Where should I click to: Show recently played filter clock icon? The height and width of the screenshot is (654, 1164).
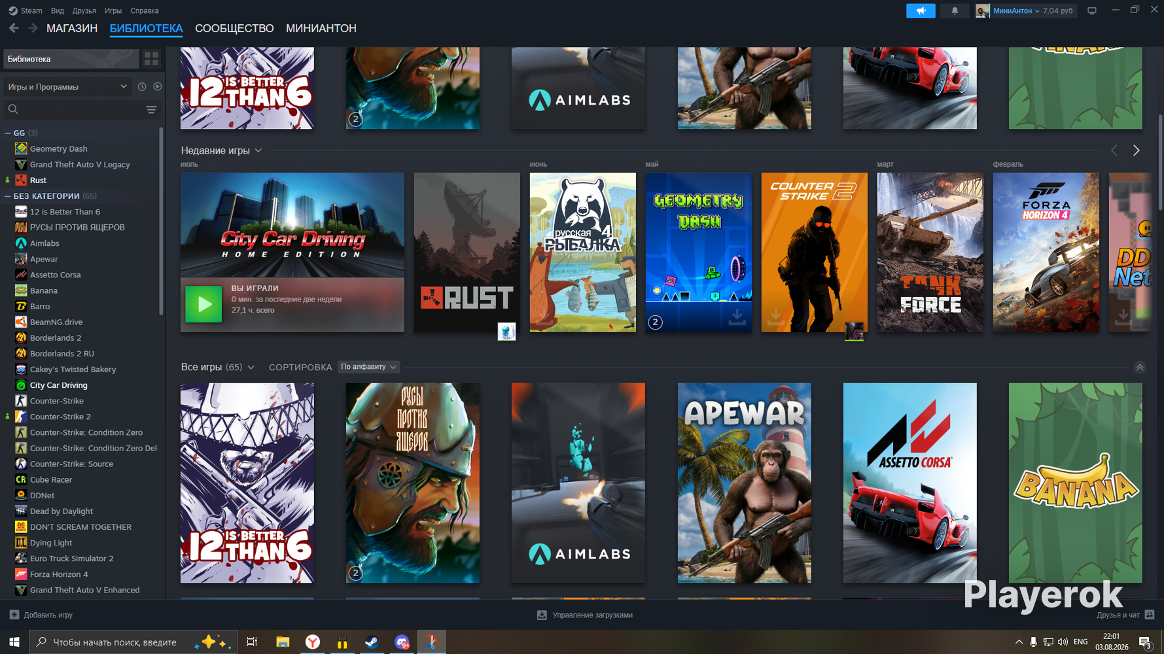(142, 86)
